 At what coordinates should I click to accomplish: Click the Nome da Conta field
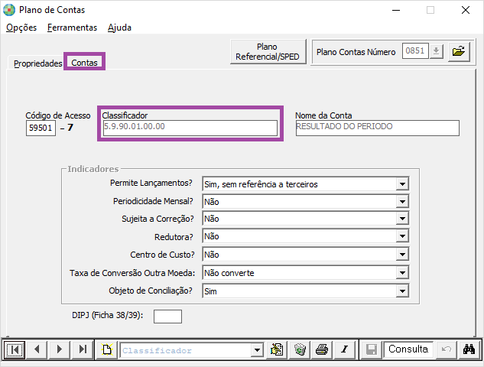point(377,128)
